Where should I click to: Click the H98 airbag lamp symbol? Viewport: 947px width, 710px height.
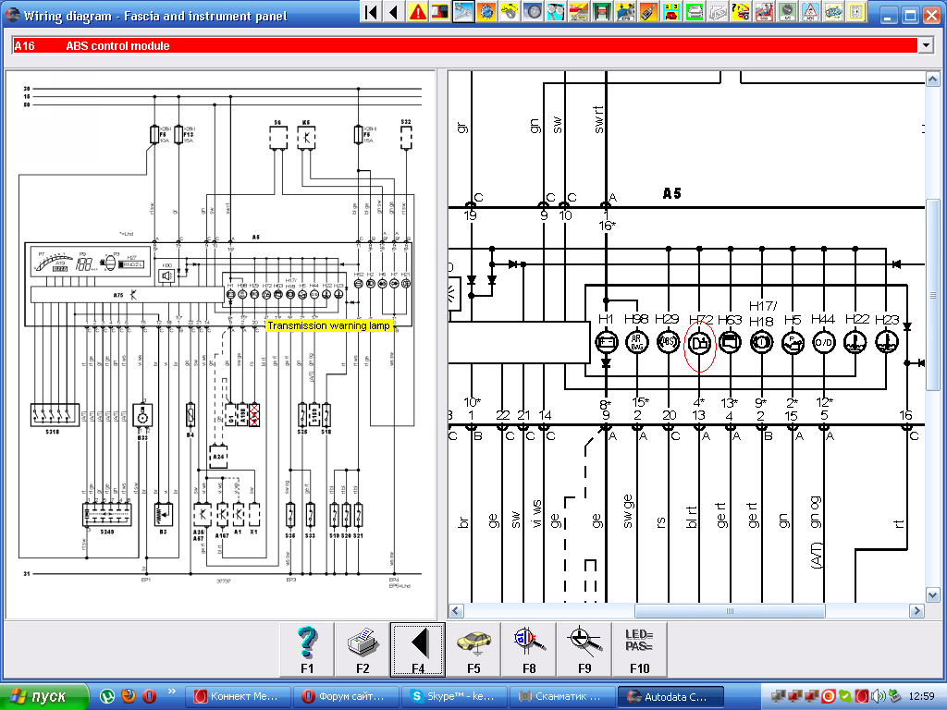tap(636, 342)
